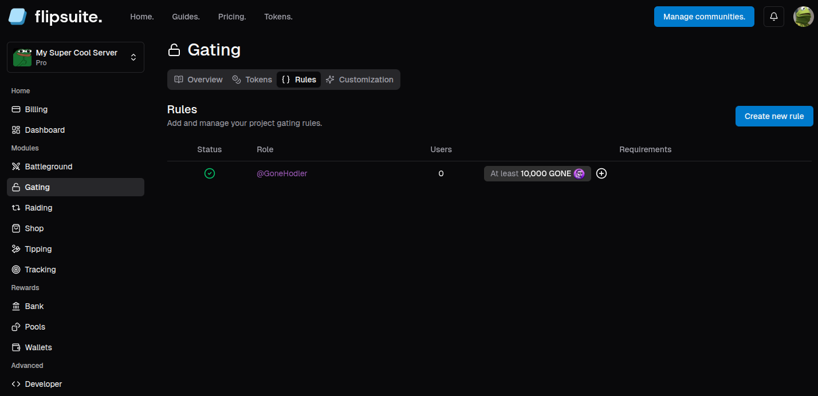Select the Rules tab
818x396 pixels.
[298, 80]
